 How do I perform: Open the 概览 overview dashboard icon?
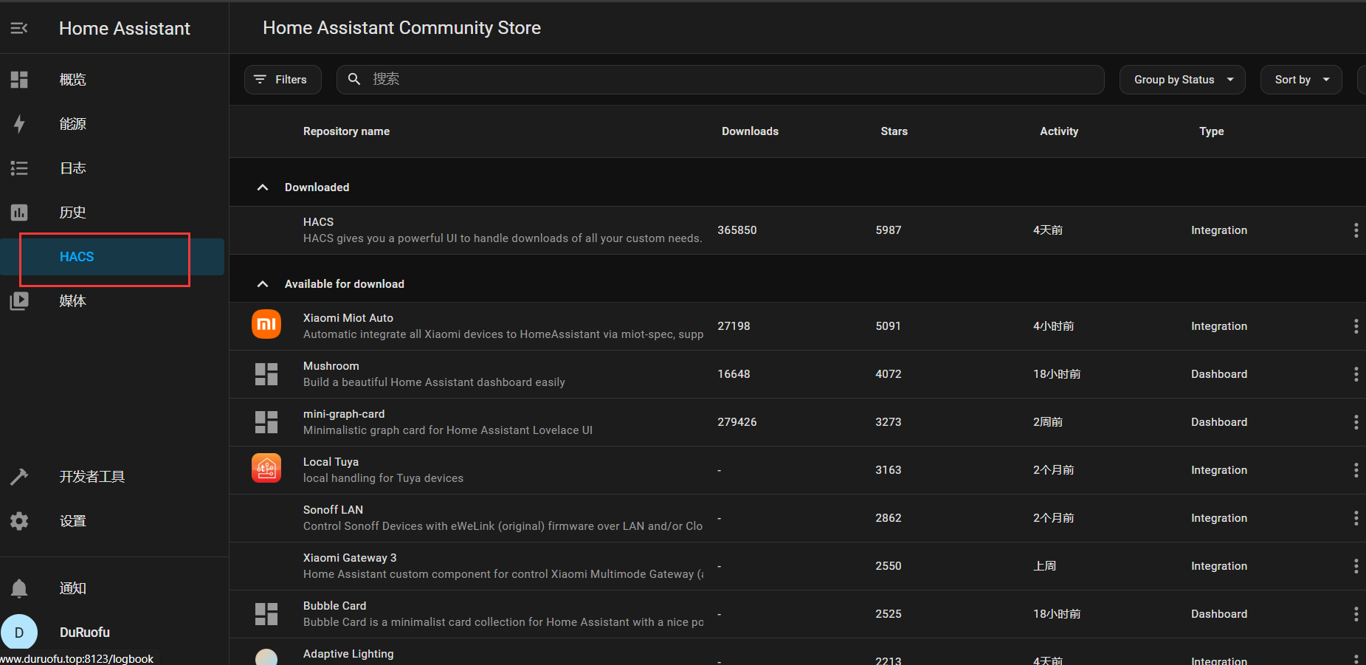coord(19,80)
